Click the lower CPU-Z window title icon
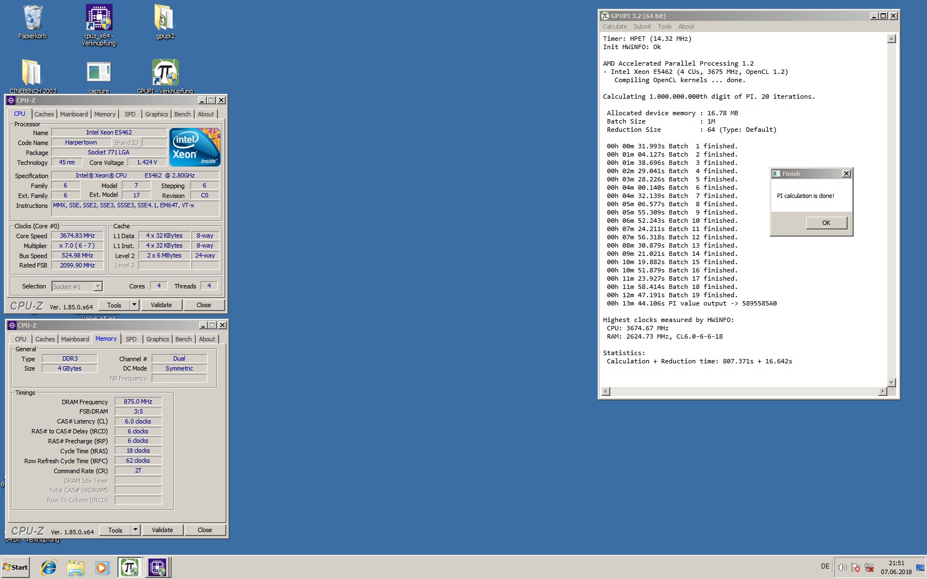This screenshot has height=579, width=927. pyautogui.click(x=12, y=325)
